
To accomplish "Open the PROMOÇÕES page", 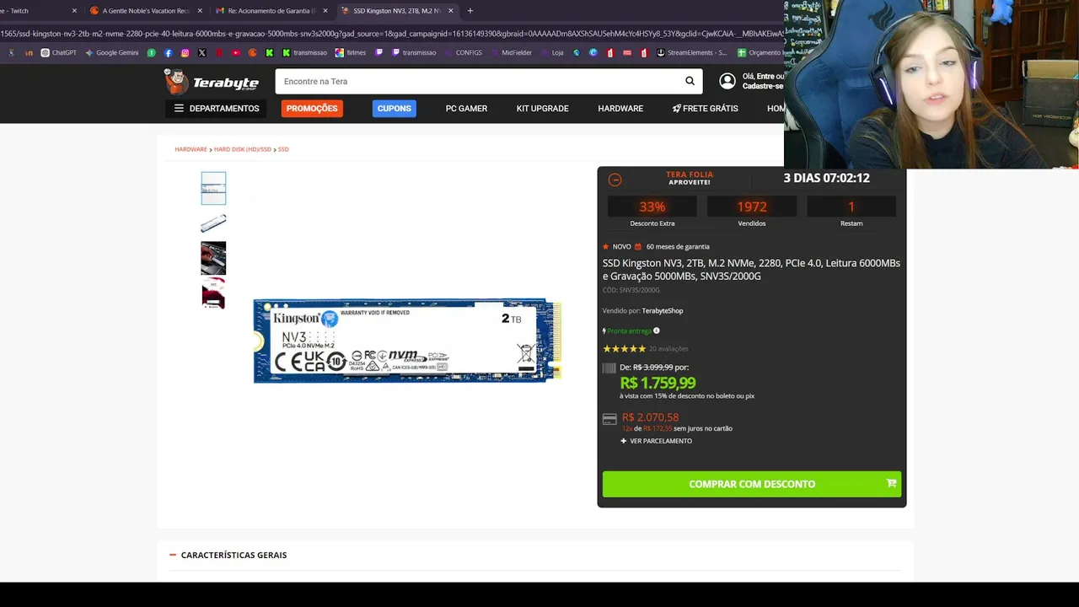I will pos(312,108).
